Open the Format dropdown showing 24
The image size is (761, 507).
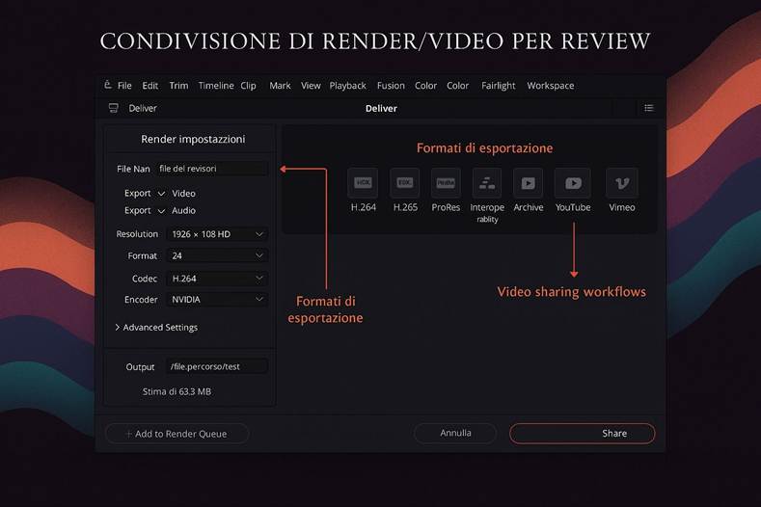click(217, 255)
